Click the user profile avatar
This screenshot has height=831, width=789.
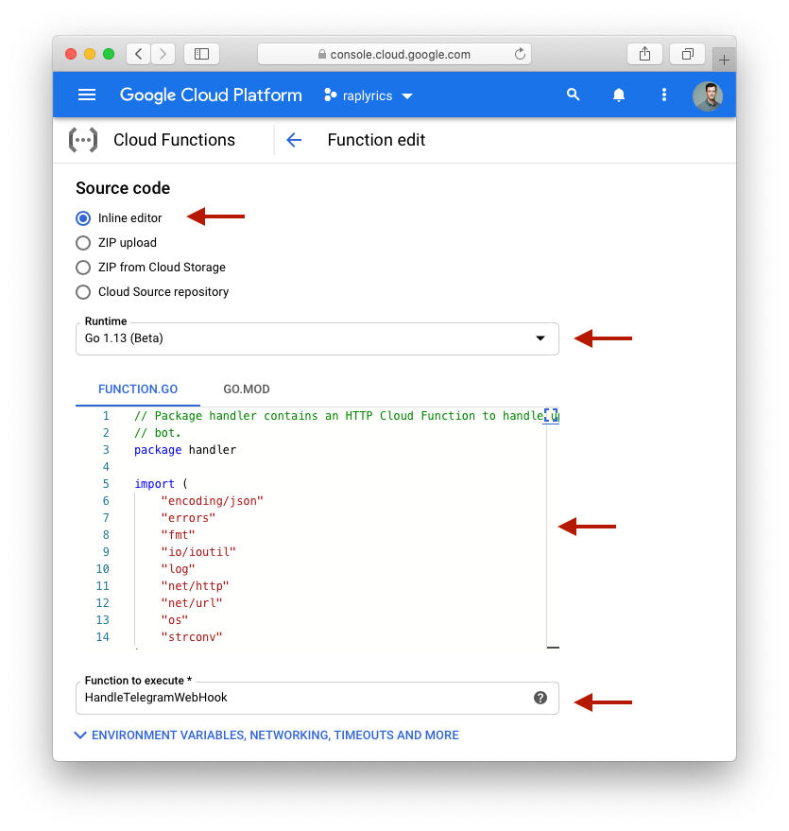click(708, 95)
